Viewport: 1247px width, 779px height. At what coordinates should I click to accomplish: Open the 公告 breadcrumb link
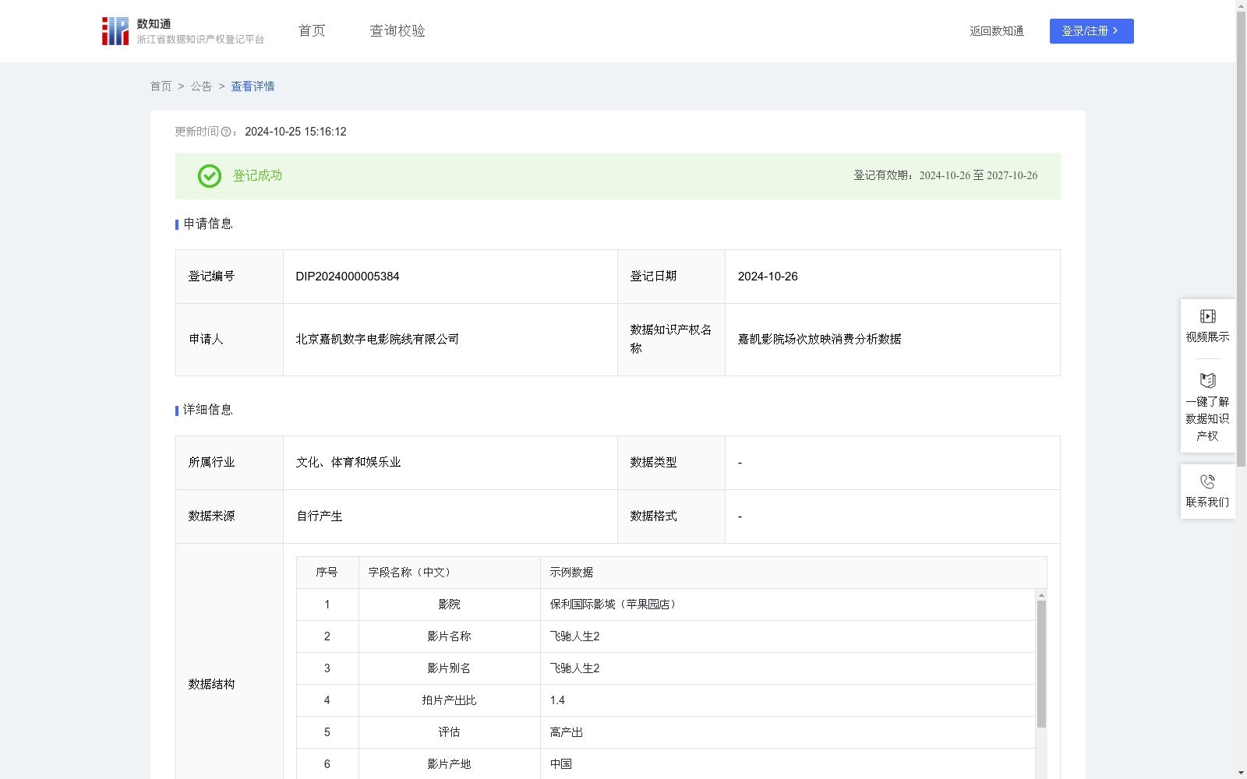click(x=201, y=86)
